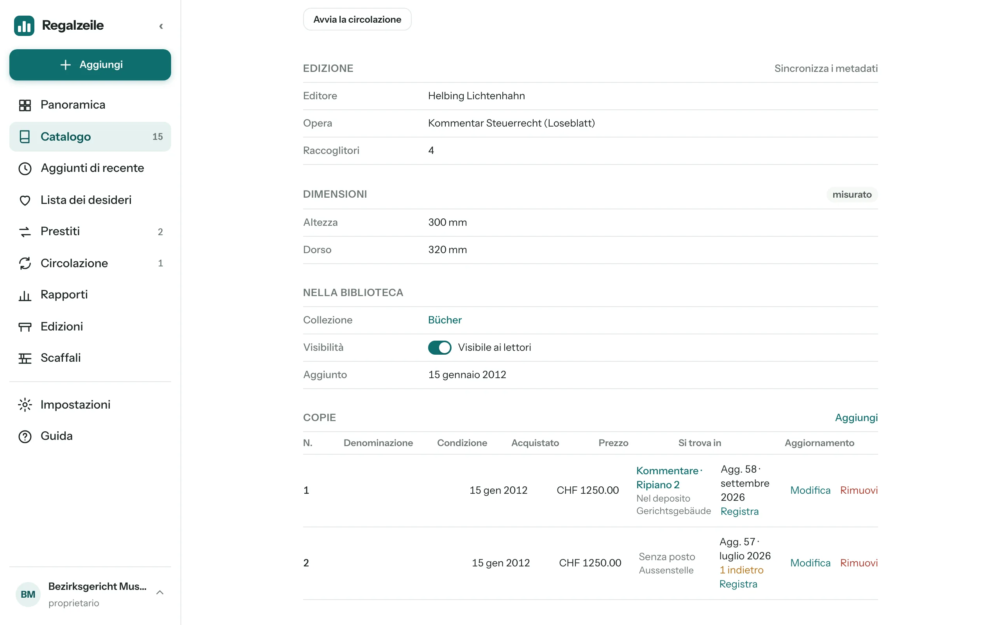Click the BM account avatar
1000x625 pixels.
point(28,595)
